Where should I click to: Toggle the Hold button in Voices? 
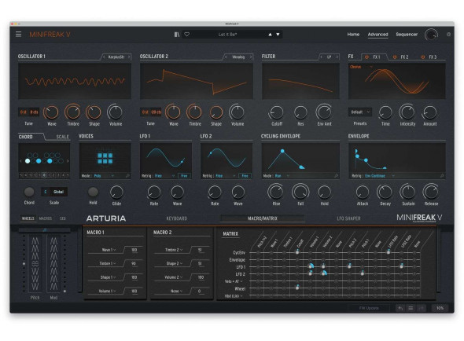93,192
